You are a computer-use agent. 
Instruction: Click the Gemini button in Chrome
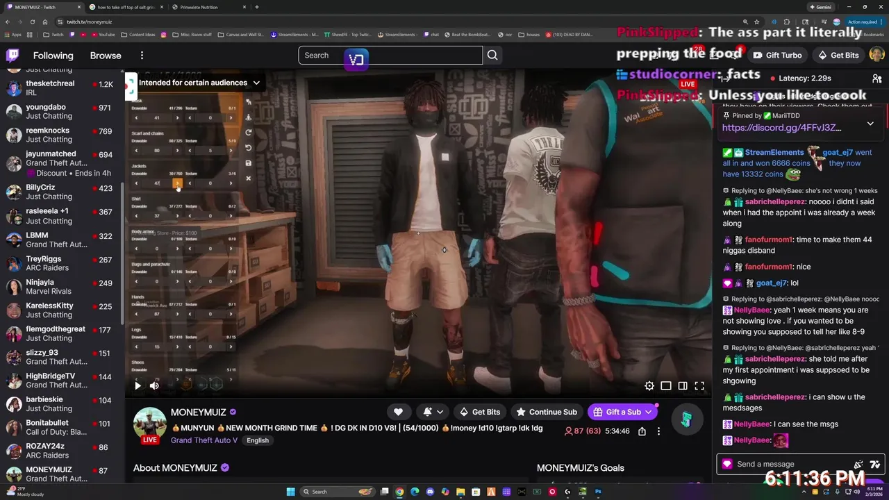coord(820,7)
